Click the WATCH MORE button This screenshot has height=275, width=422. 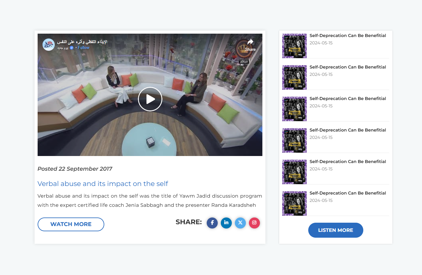click(71, 224)
